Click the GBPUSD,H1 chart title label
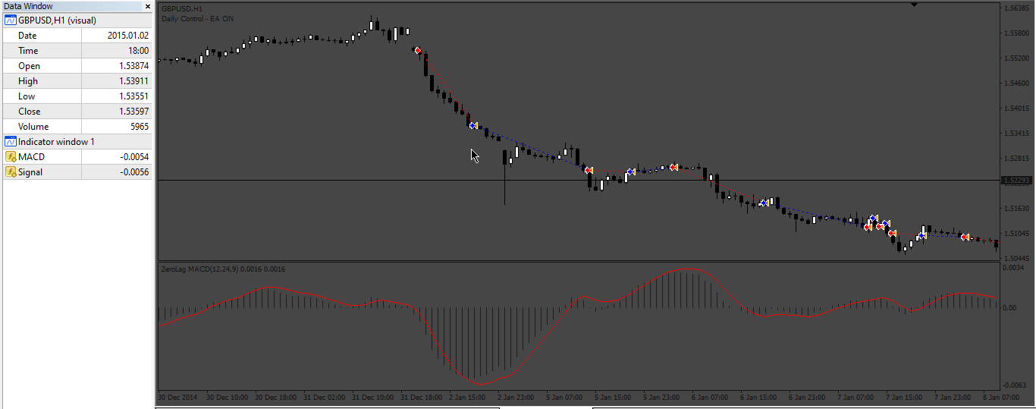The image size is (1036, 409). [x=181, y=8]
